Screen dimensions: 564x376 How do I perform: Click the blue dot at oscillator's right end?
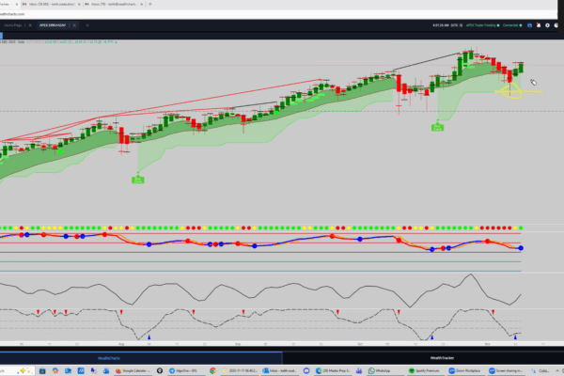coord(521,247)
